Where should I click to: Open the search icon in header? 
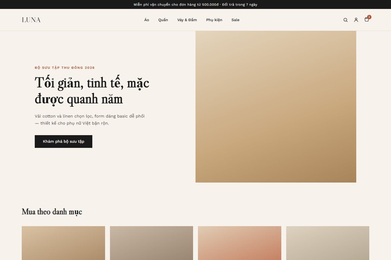(345, 20)
